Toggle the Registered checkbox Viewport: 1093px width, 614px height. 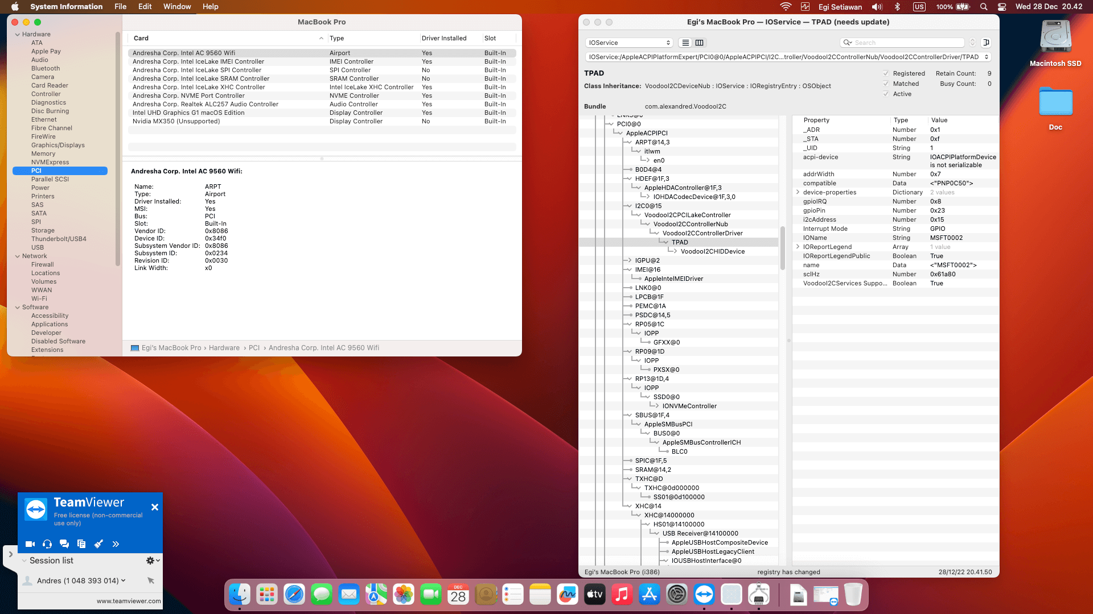click(x=886, y=73)
